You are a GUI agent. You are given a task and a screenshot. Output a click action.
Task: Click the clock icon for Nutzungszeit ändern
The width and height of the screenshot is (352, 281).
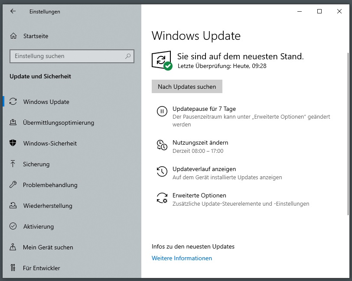[162, 145]
